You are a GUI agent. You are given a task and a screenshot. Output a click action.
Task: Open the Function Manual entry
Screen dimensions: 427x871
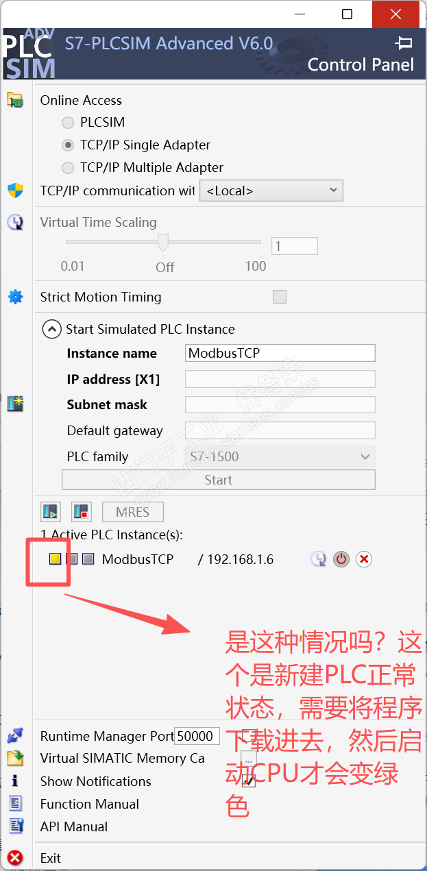tap(90, 804)
